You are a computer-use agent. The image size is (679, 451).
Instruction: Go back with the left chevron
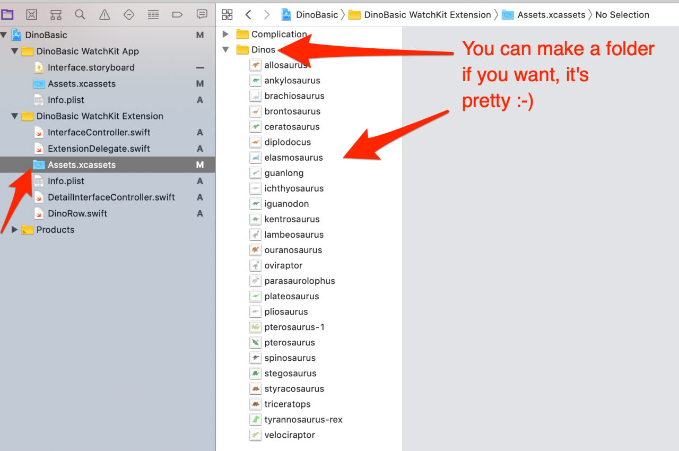248,15
